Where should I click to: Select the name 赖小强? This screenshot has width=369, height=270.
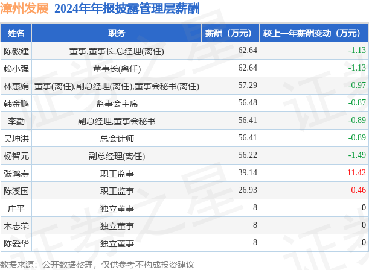[x=16, y=69]
